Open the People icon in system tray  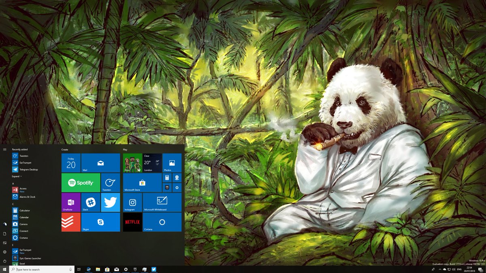[433, 269]
